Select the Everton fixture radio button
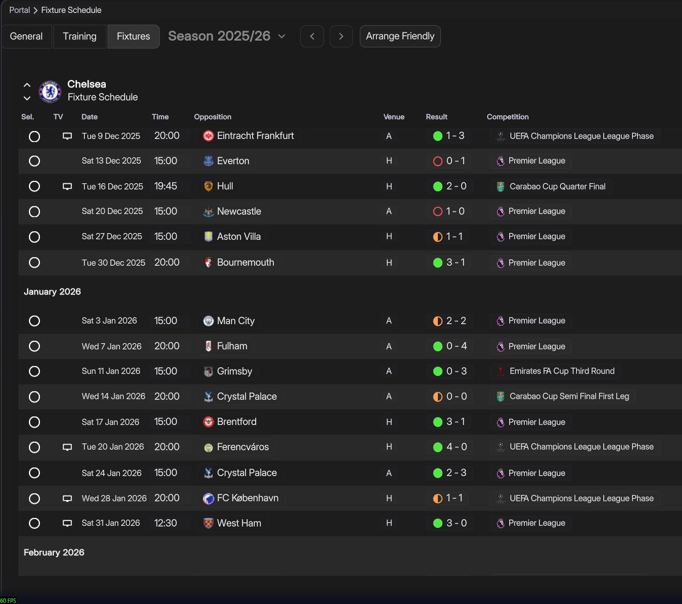The width and height of the screenshot is (682, 604). (x=34, y=161)
